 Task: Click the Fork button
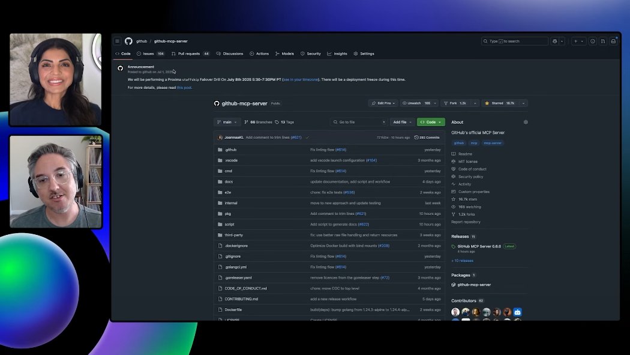(x=455, y=103)
